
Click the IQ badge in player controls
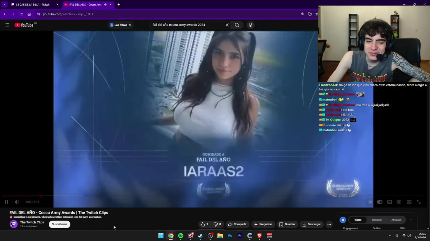(370, 202)
